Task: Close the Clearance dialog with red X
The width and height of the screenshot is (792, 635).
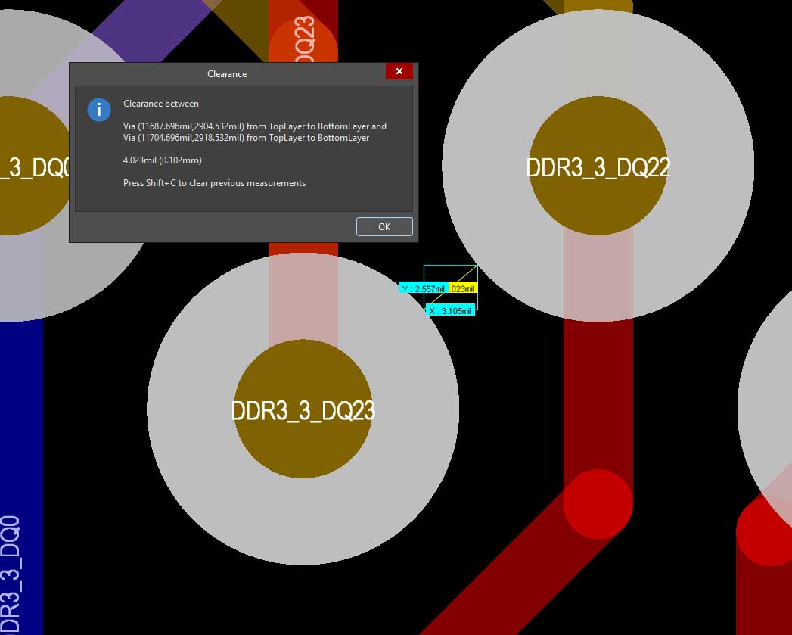Action: (399, 71)
